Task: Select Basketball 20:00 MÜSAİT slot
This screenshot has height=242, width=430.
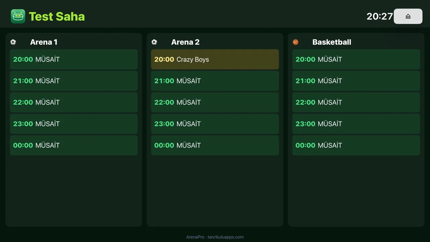Action: tap(356, 59)
